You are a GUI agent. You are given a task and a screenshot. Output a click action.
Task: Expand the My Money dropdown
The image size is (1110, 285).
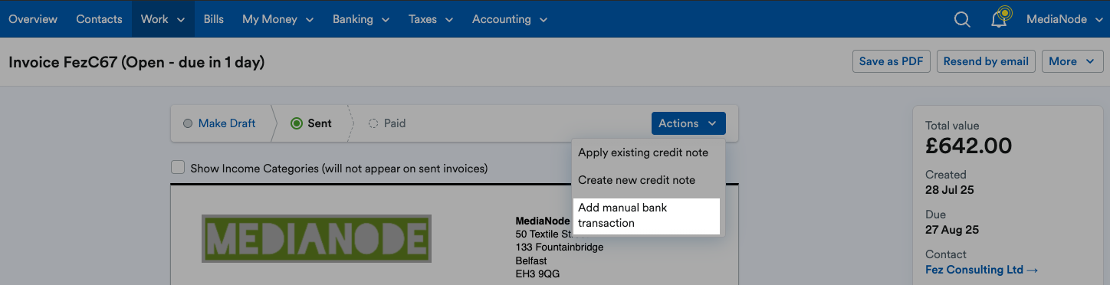tap(277, 19)
